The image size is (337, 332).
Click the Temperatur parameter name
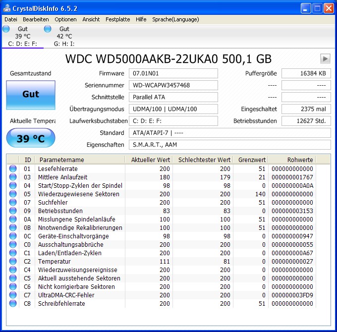tap(54, 262)
